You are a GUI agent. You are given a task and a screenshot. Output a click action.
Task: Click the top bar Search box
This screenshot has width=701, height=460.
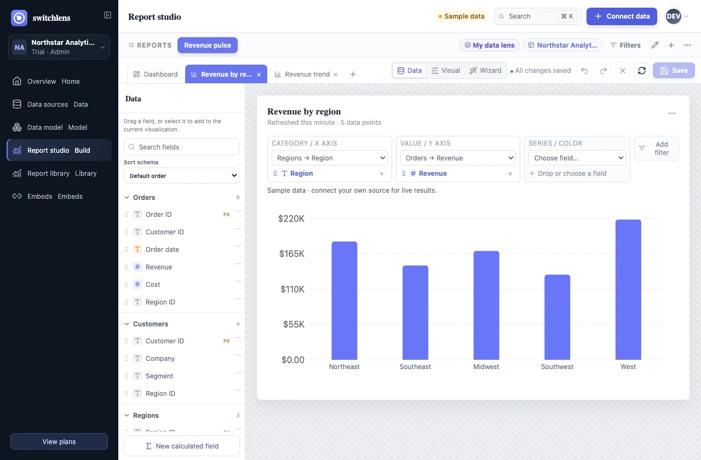[x=538, y=16]
